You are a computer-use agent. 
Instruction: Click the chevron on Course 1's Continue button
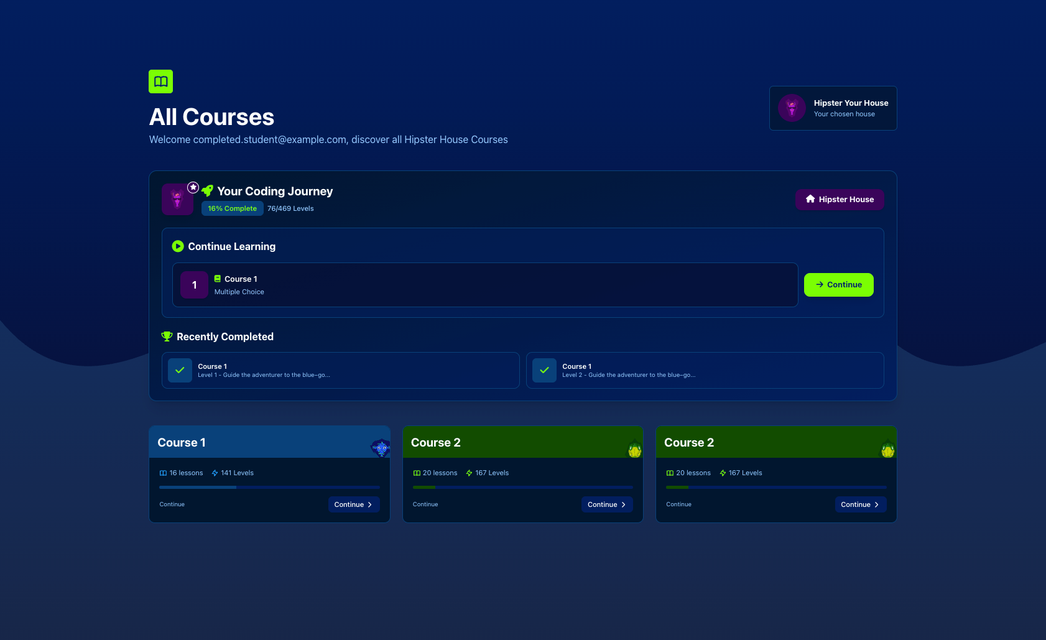[x=370, y=504]
